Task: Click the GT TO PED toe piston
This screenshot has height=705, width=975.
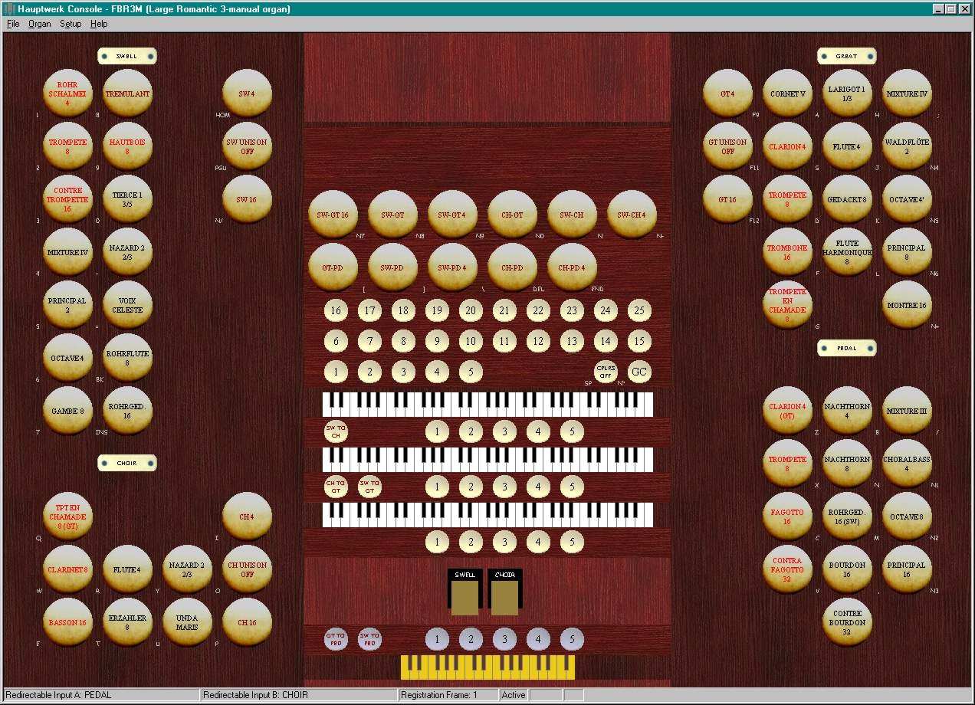Action: (336, 638)
